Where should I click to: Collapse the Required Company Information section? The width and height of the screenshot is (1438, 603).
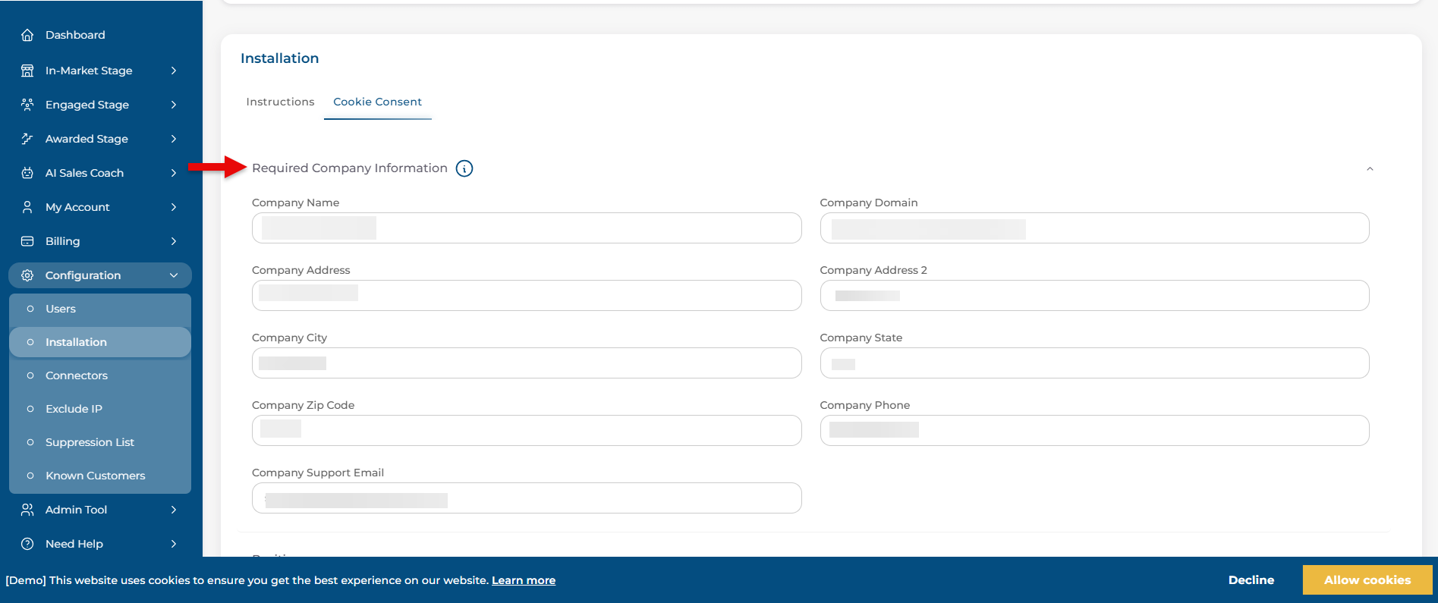(x=1370, y=168)
